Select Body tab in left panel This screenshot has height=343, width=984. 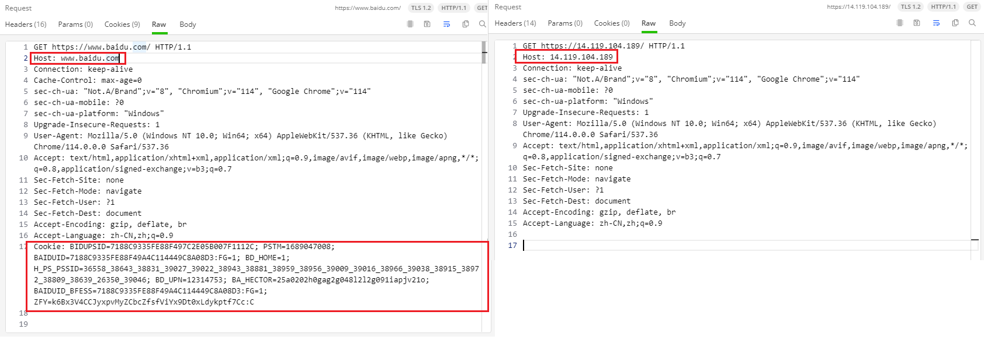pos(188,24)
